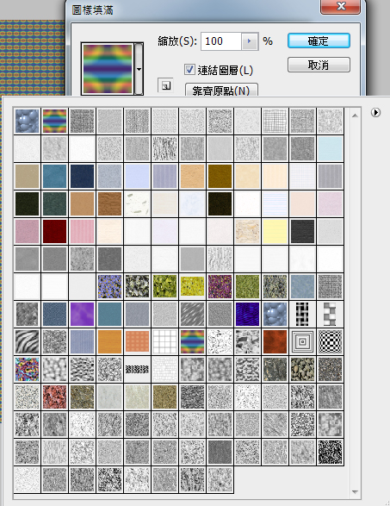Select the red granite rock pattern
This screenshot has width=390, height=506.
tap(54, 397)
